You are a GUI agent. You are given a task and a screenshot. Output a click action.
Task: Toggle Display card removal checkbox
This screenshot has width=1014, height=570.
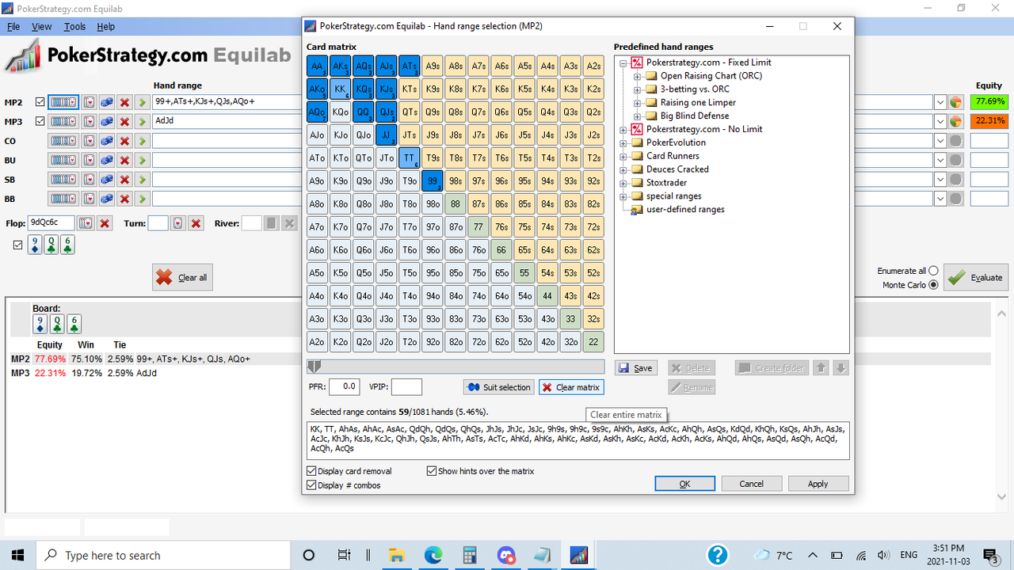point(311,471)
